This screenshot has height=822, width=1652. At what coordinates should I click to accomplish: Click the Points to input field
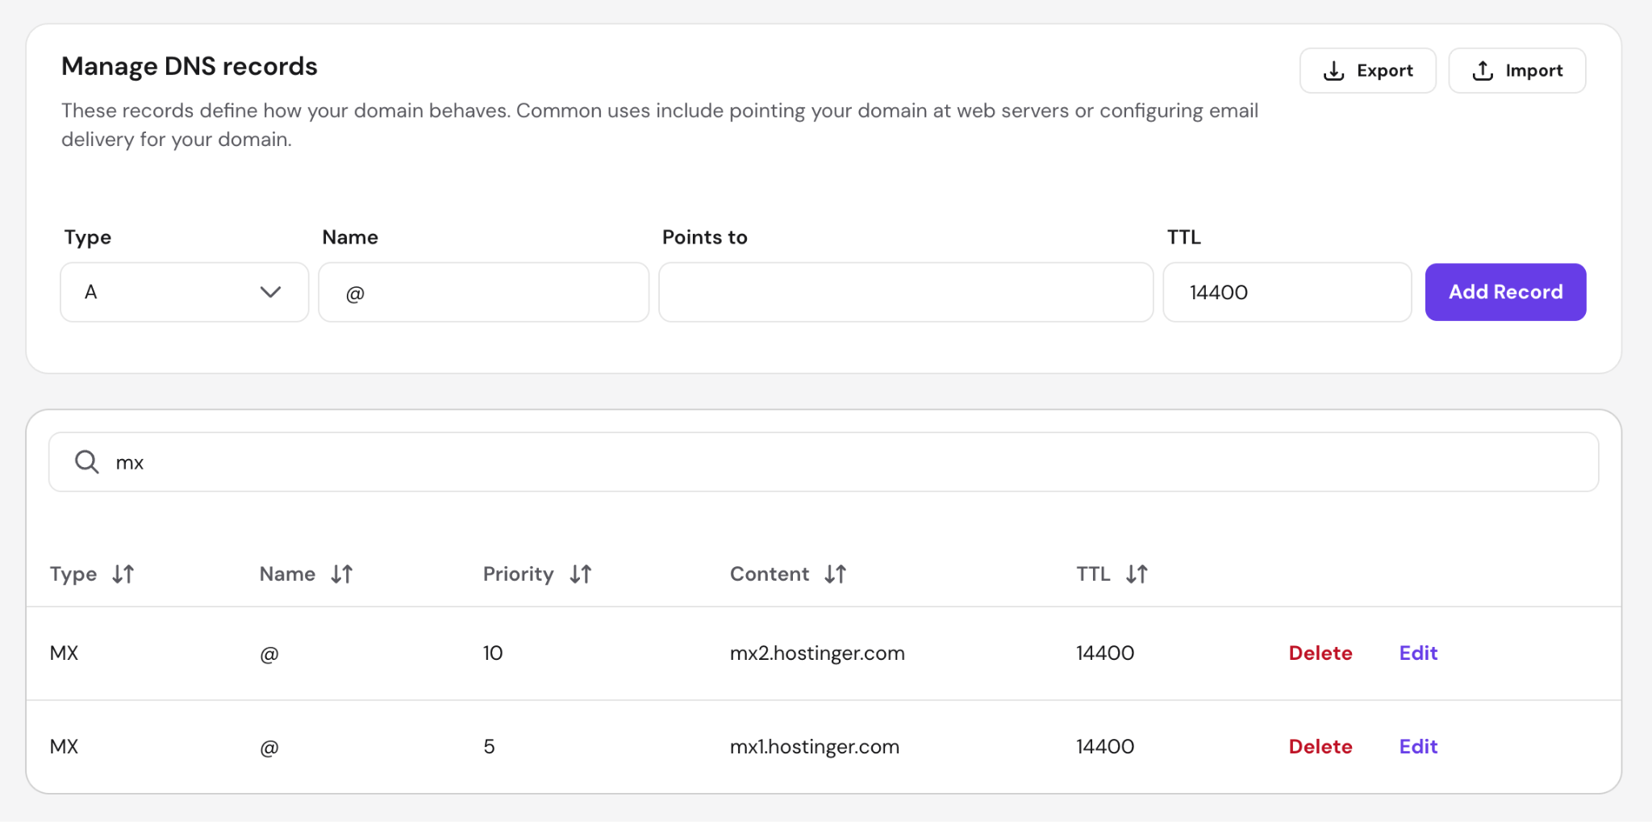point(905,291)
